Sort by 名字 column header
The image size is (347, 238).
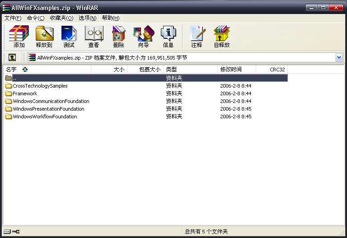pos(47,70)
